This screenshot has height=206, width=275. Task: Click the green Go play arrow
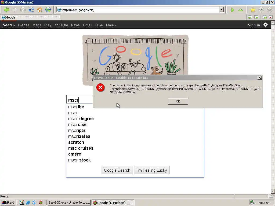pyautogui.click(x=233, y=10)
